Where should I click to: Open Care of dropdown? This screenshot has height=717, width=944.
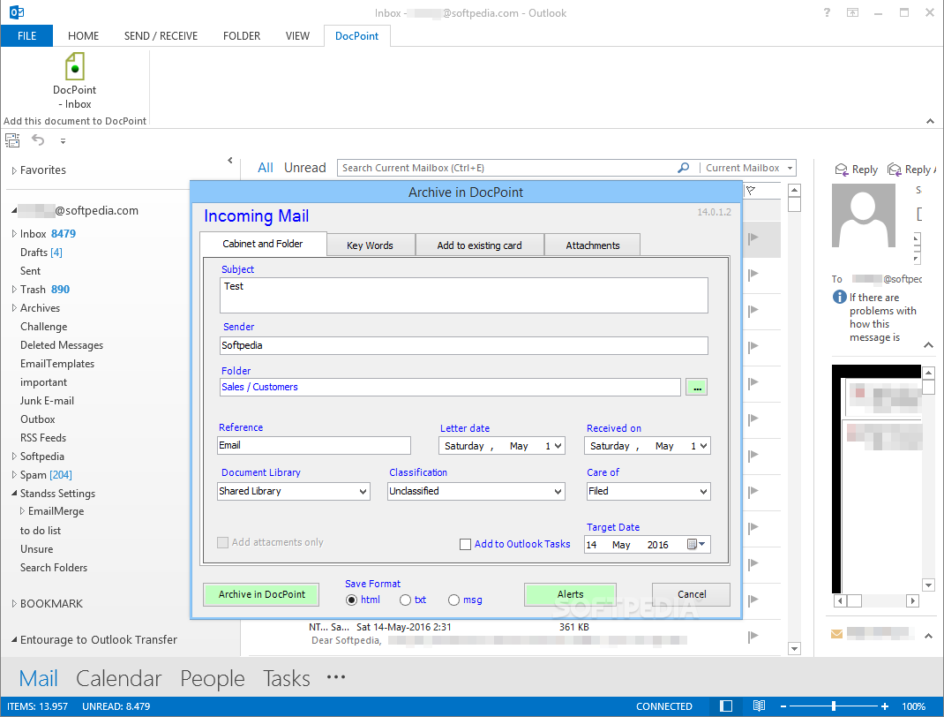(x=703, y=492)
